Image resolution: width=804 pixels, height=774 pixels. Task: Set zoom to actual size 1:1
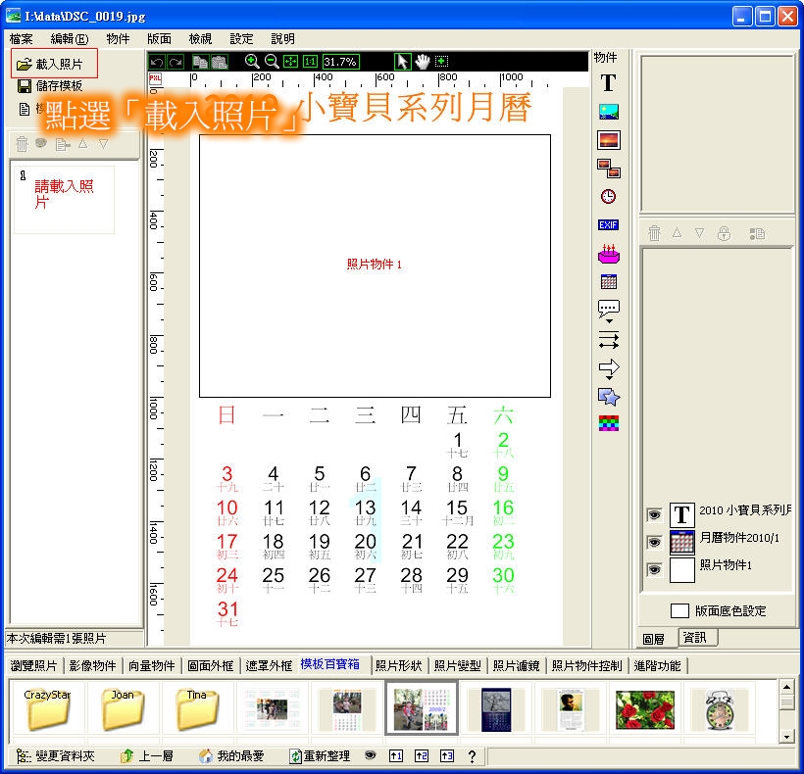point(310,62)
